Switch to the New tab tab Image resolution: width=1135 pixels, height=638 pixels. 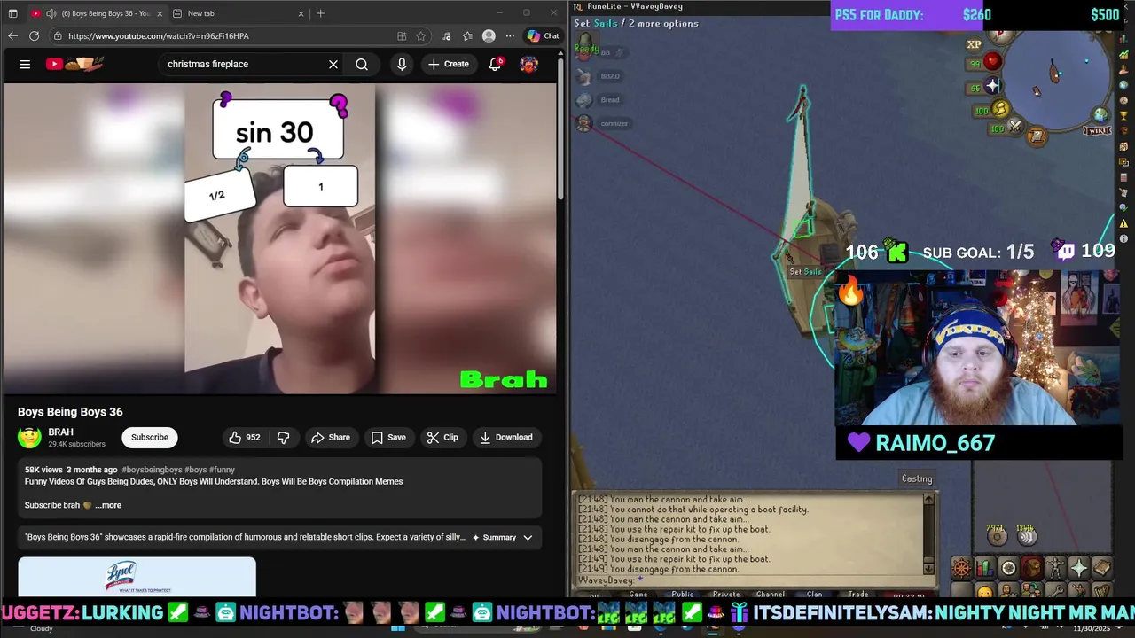239,13
